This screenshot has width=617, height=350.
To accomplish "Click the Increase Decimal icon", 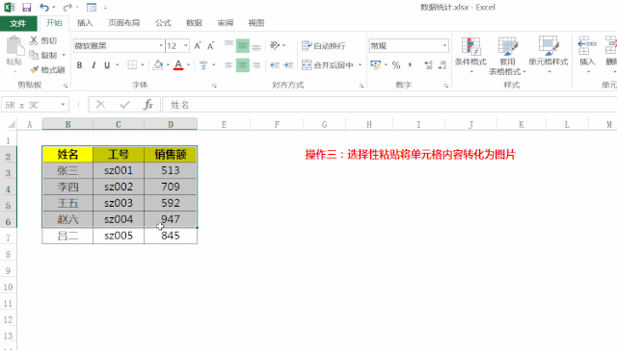I will tap(428, 65).
